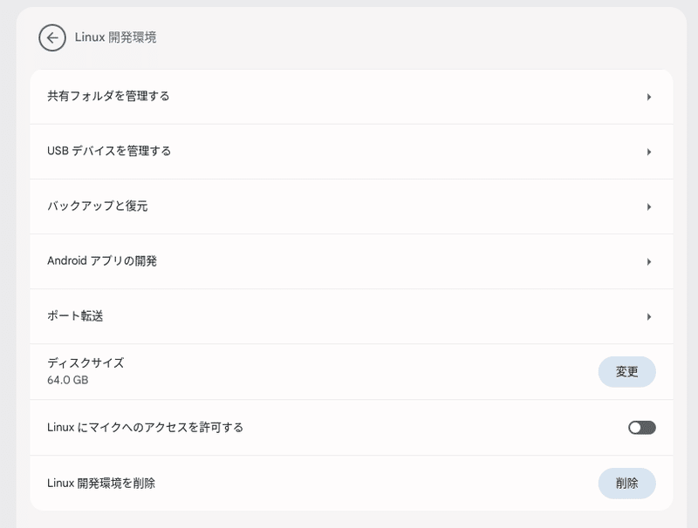698x528 pixels.
Task: Open バックアップと復元 via its right arrow
Action: 649,206
